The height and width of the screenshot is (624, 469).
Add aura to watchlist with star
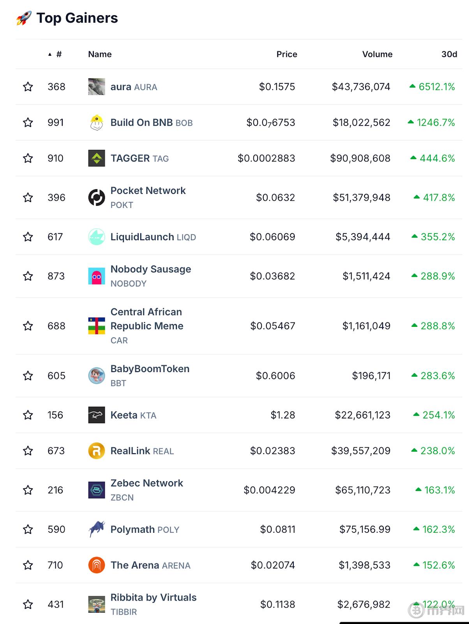[28, 87]
